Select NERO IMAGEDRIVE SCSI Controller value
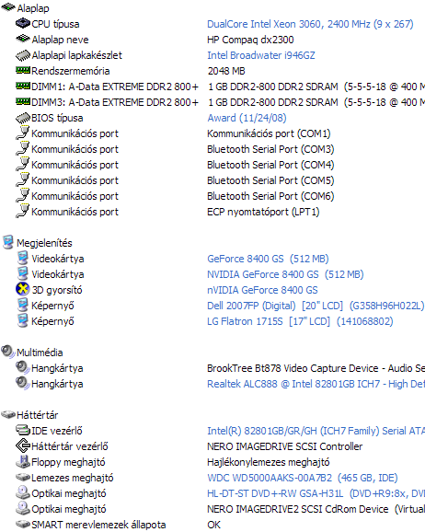Viewport: 425px width, 532px height. 284,446
